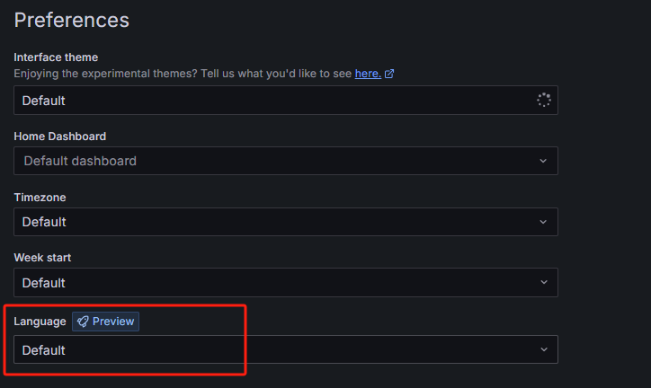Open the Interface theme selector
Screen dimensions: 651x388
270,101
